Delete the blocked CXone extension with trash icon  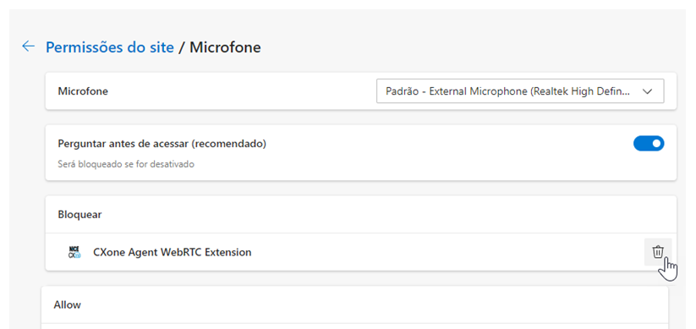(x=658, y=252)
